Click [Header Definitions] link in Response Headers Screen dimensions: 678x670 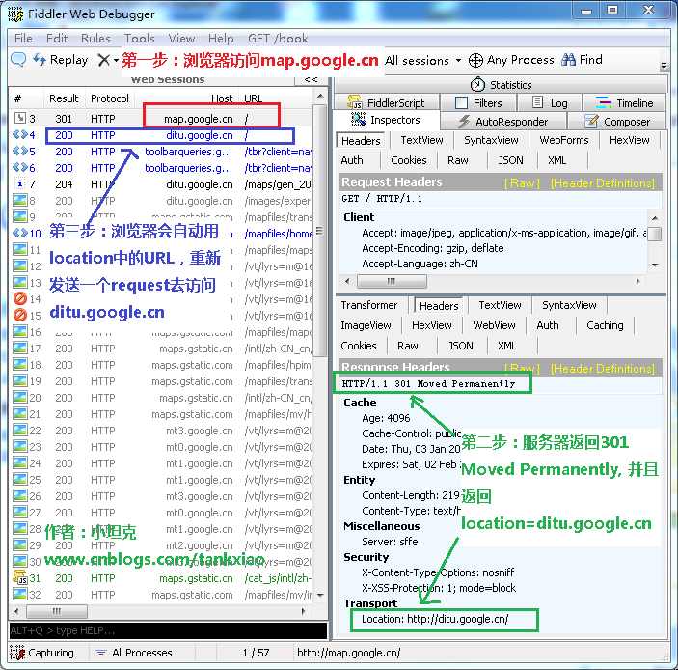click(x=603, y=369)
